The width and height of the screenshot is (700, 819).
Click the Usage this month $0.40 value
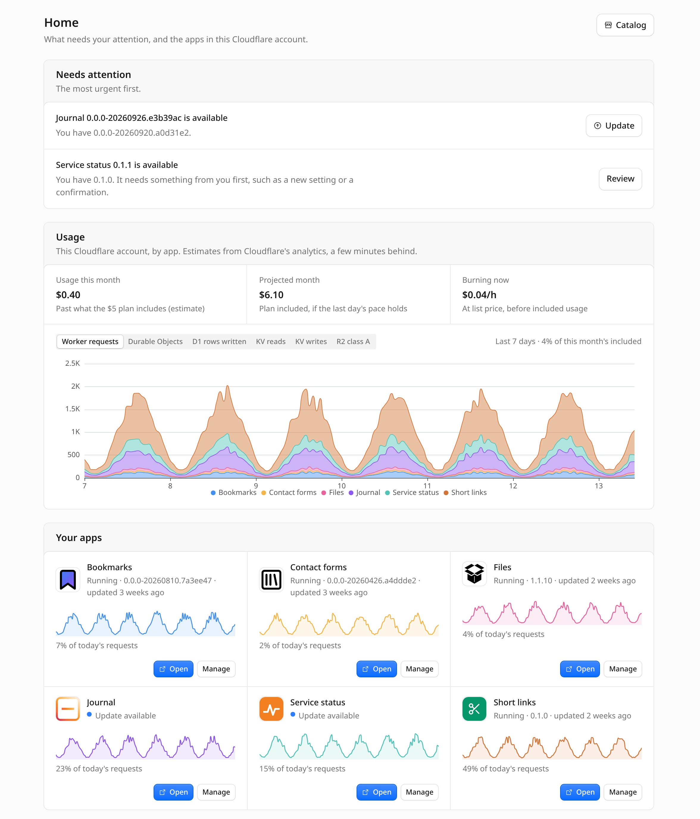click(68, 295)
